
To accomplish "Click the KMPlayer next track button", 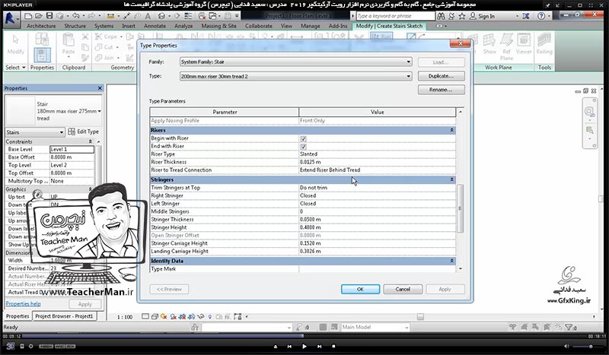I will 319,346.
